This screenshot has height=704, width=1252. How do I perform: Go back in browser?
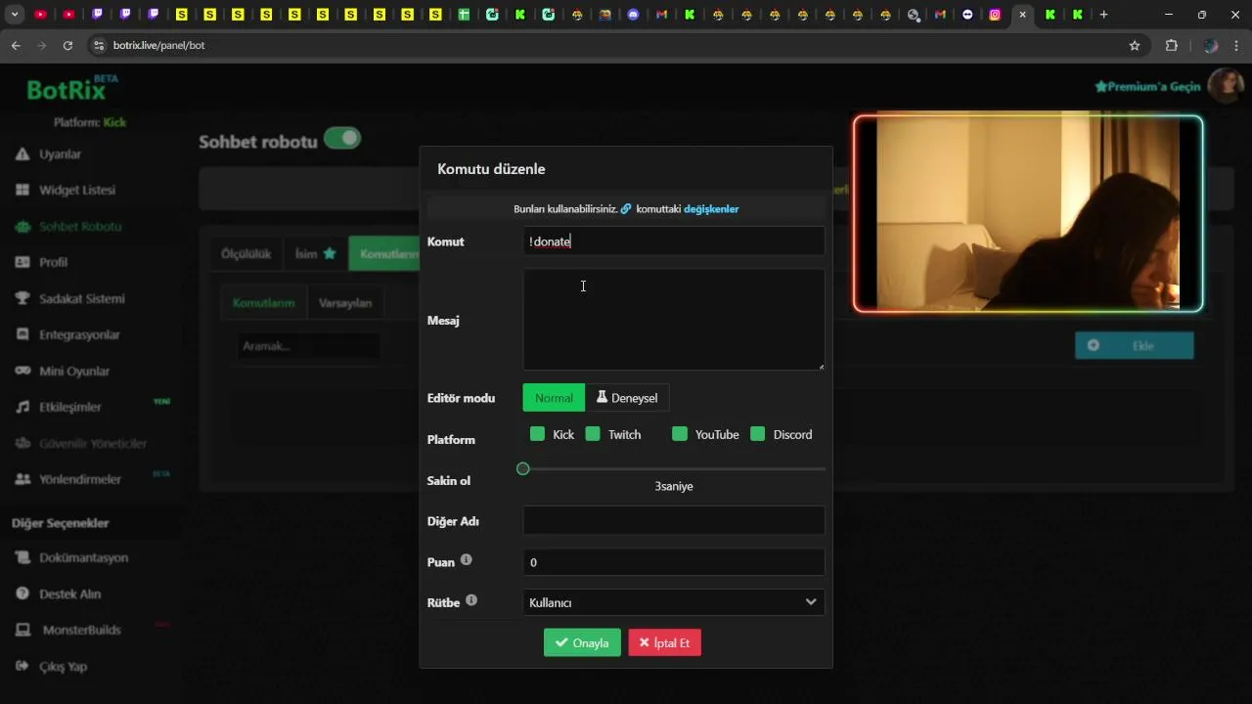click(16, 45)
